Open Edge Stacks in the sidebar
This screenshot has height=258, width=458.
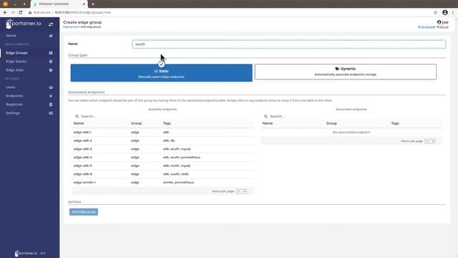click(x=16, y=62)
